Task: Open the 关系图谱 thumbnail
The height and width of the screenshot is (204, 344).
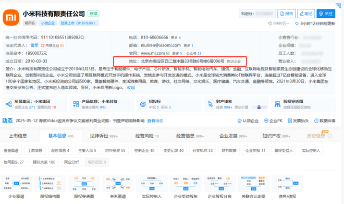Action: coord(118,183)
